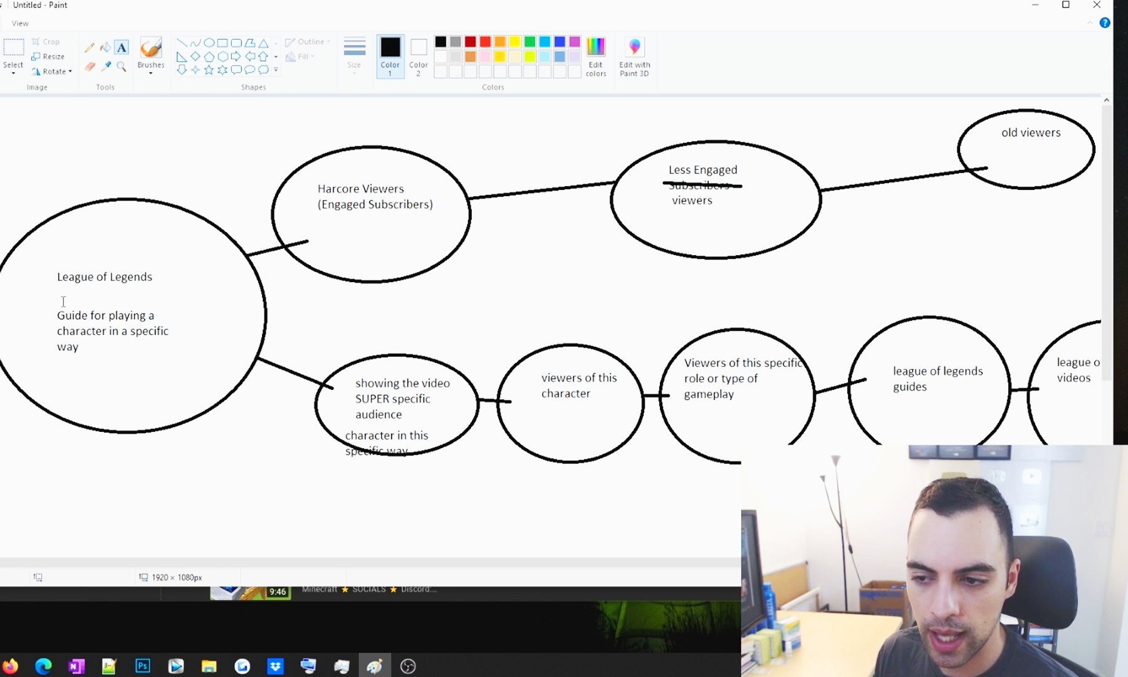The image size is (1128, 677).
Task: Open the Select dropdown arrow
Action: tap(13, 73)
